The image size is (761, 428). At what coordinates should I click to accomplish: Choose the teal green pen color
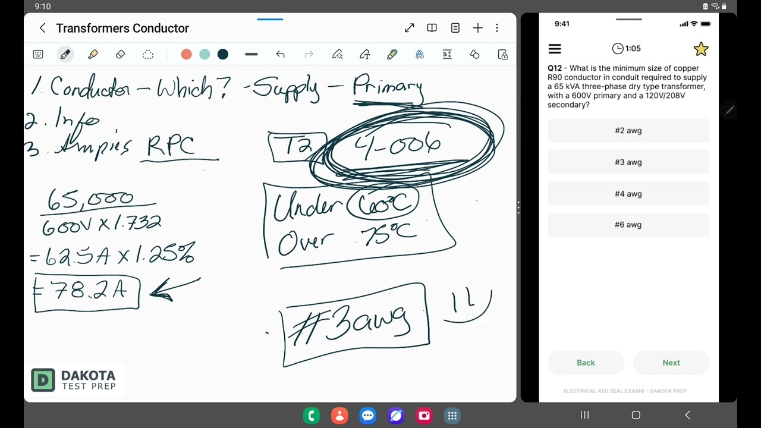205,54
